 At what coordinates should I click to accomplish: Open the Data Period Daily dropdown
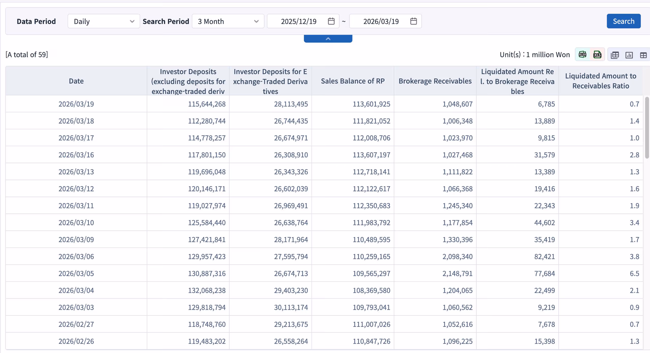pyautogui.click(x=104, y=21)
